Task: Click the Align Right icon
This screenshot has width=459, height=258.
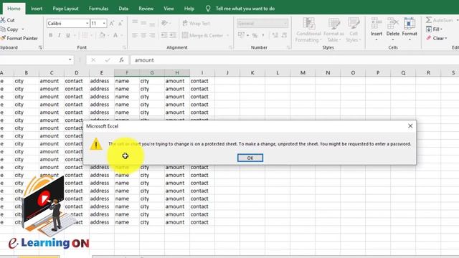Action: pos(152,35)
